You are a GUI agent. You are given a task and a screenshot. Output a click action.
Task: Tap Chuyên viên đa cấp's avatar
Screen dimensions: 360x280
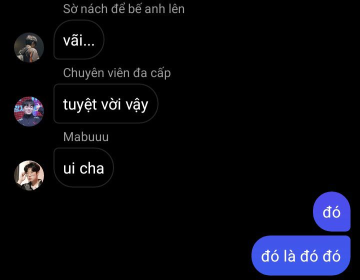click(x=29, y=111)
